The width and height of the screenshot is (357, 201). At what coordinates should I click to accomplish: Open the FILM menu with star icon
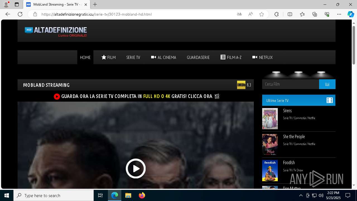click(108, 57)
